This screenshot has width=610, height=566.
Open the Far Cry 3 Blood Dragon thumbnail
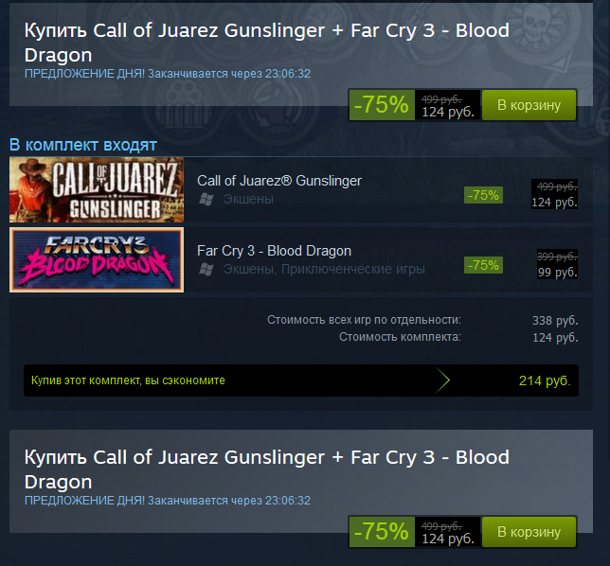[97, 260]
